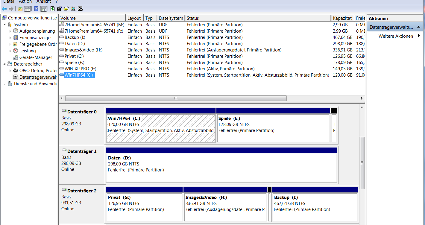Collapse Datenträgerverwaltung actions section arrow

click(418, 27)
